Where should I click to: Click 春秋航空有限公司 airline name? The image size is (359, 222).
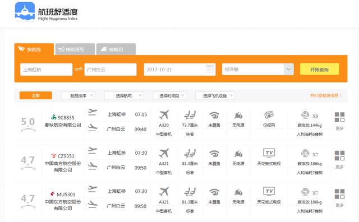63,125
